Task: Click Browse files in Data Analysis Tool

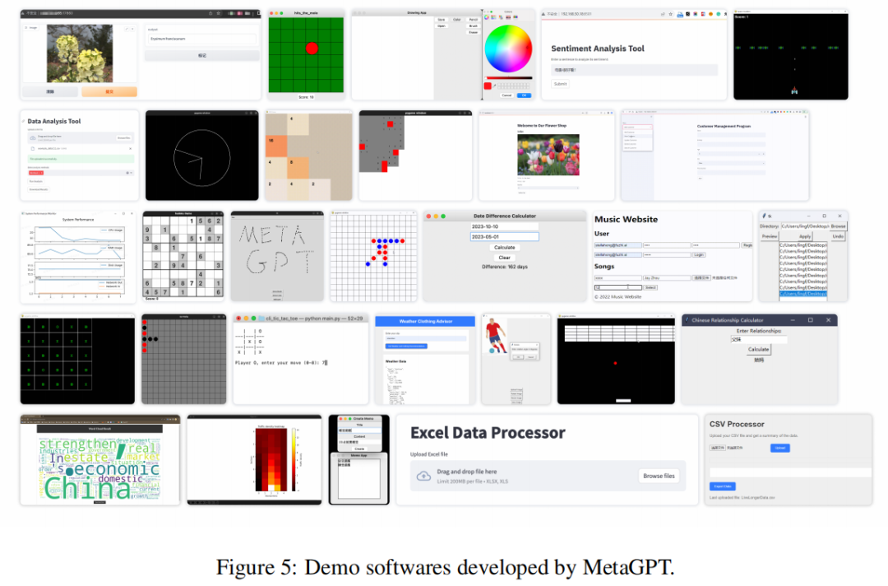Action: click(x=123, y=137)
